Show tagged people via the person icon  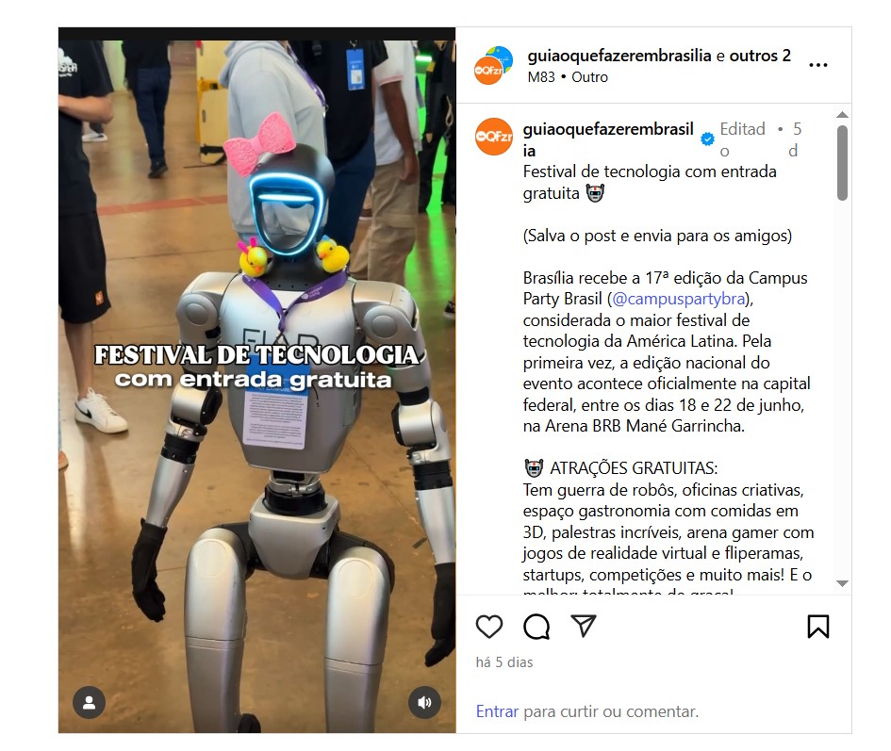(x=90, y=703)
